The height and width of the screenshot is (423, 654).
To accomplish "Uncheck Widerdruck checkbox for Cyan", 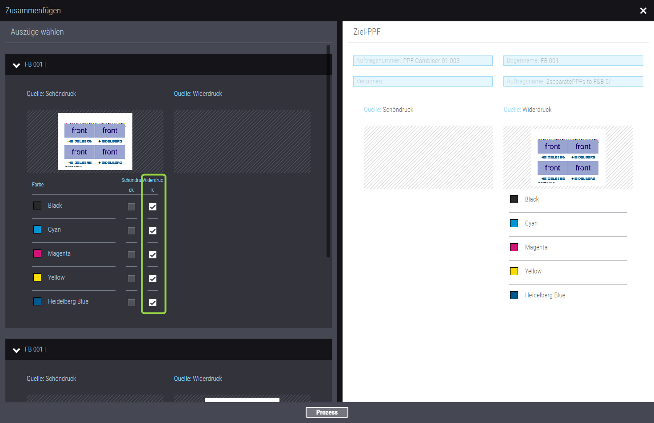I will pos(153,231).
